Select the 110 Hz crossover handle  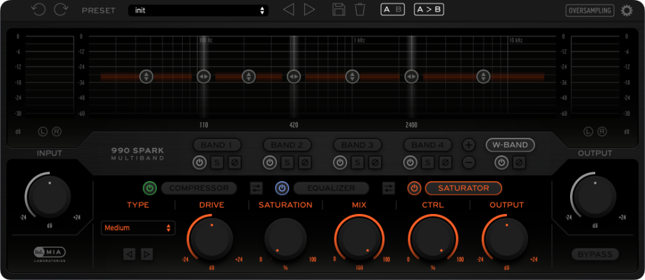pyautogui.click(x=203, y=77)
